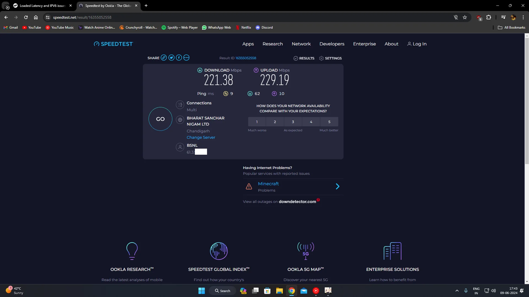
Task: Show hidden system tray icons
Action: (457, 291)
